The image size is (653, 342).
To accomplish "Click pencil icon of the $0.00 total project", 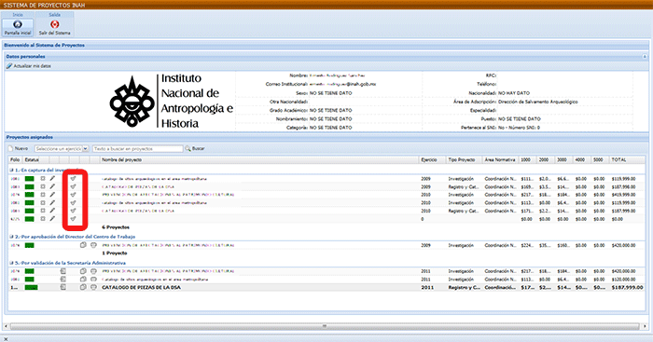I will coord(52,218).
